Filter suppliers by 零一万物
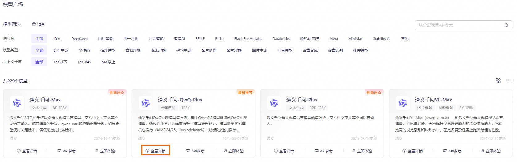 (x=131, y=39)
